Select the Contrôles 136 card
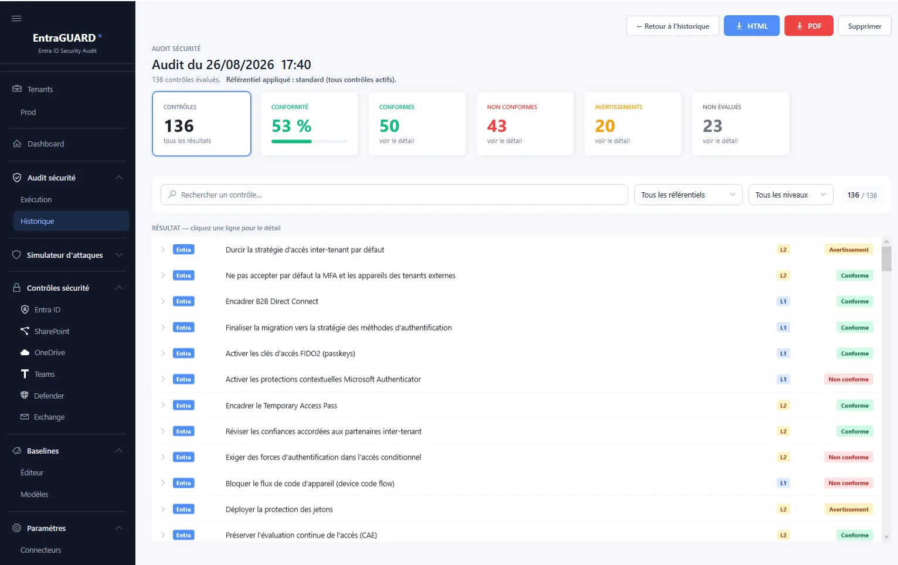The height and width of the screenshot is (565, 898). [202, 124]
